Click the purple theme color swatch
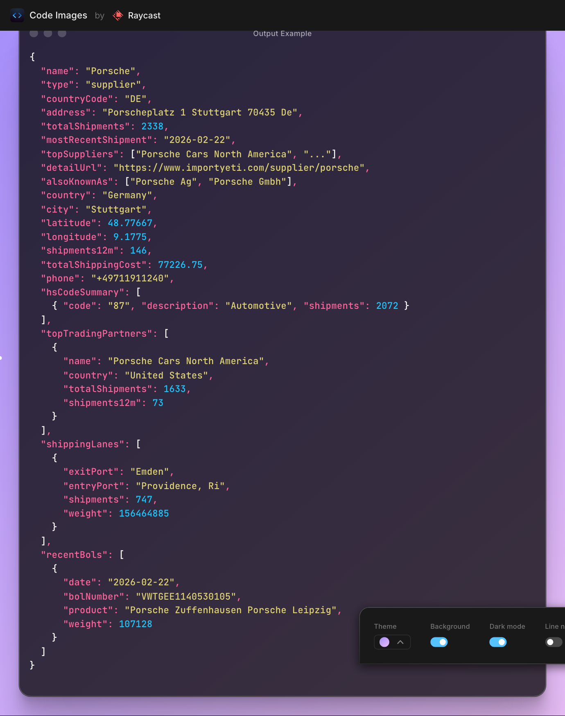This screenshot has width=565, height=716. click(x=384, y=642)
